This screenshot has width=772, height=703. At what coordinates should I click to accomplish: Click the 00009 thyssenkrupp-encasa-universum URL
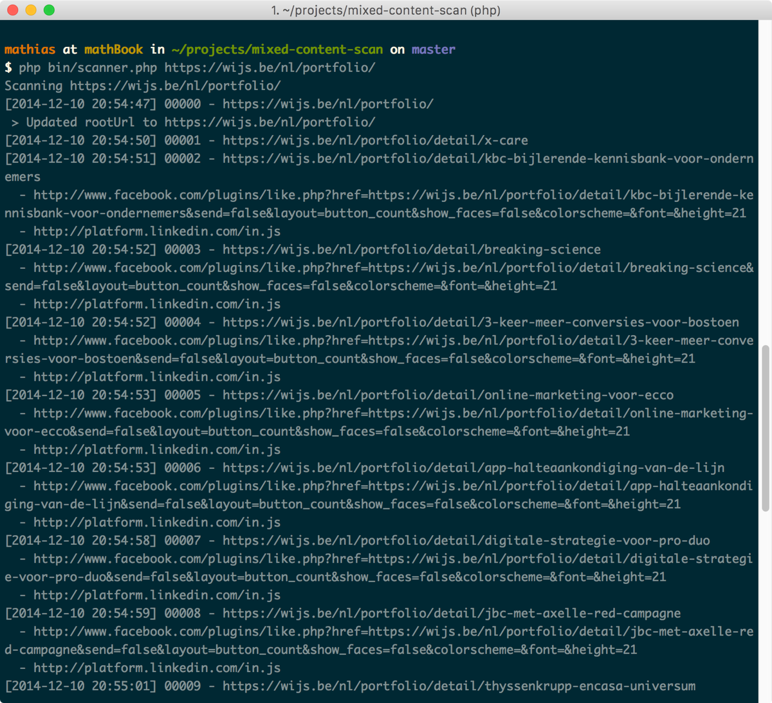pos(459,686)
